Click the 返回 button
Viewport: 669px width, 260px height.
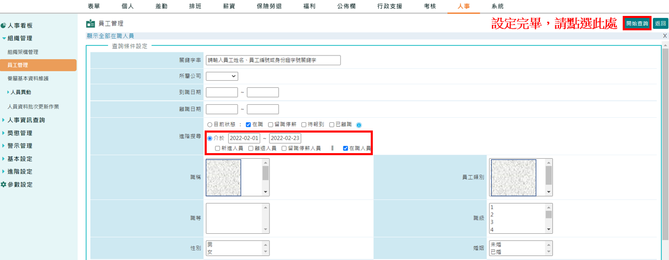[x=661, y=24]
